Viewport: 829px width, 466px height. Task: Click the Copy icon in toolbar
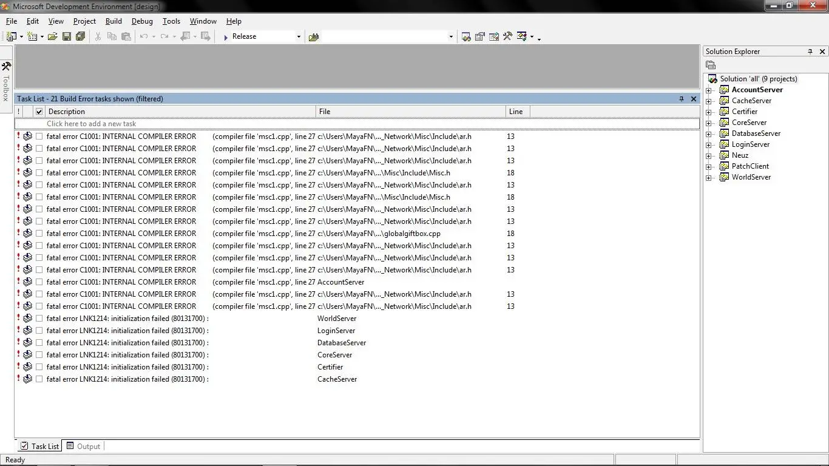tap(112, 36)
